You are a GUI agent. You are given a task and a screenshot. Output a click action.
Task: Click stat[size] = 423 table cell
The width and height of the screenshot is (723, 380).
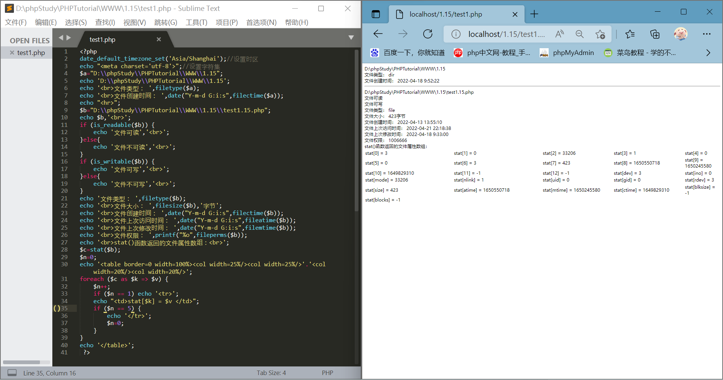(x=381, y=190)
